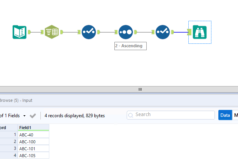Click the Text To Columns output anchor
The width and height of the screenshot is (238, 161).
(x=62, y=32)
